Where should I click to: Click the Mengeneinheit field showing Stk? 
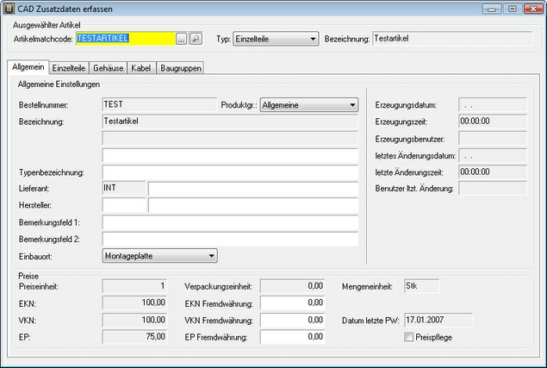click(422, 286)
